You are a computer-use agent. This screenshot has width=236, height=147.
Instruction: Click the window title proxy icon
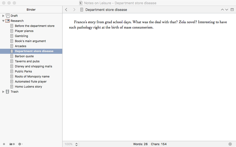pyautogui.click(x=81, y=3)
